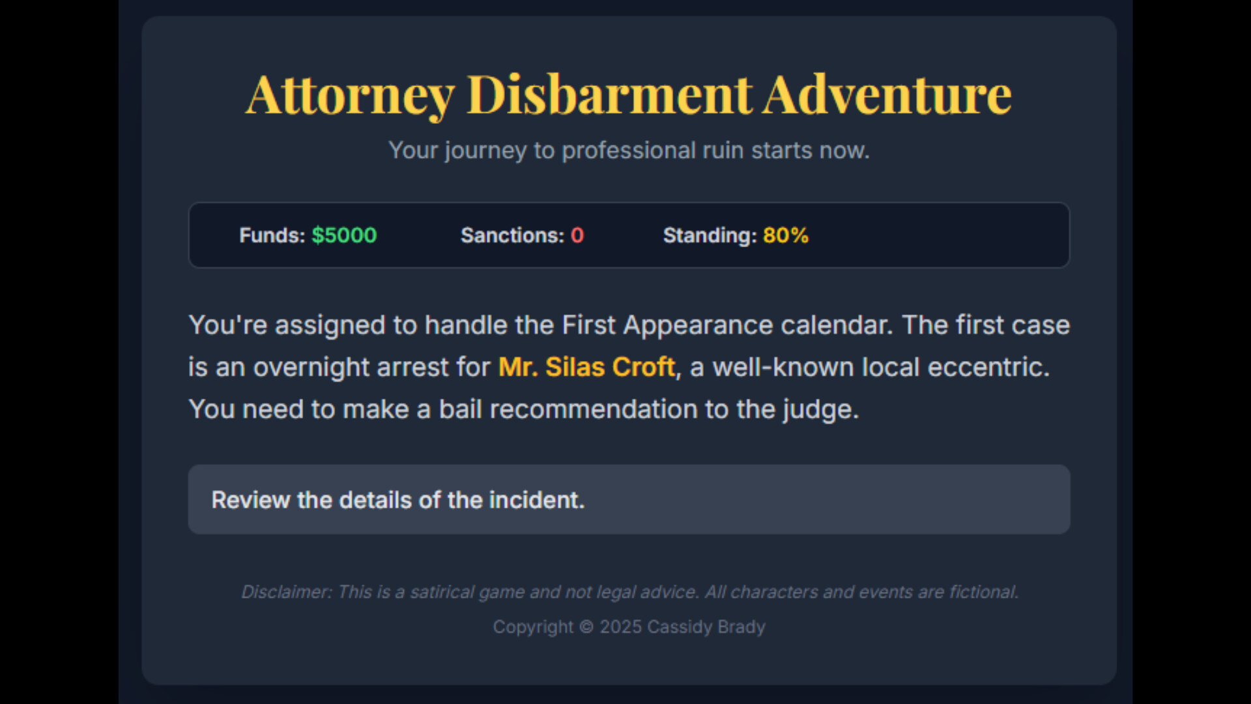Click the 2025 year in copyright line
The height and width of the screenshot is (704, 1251).
620,627
